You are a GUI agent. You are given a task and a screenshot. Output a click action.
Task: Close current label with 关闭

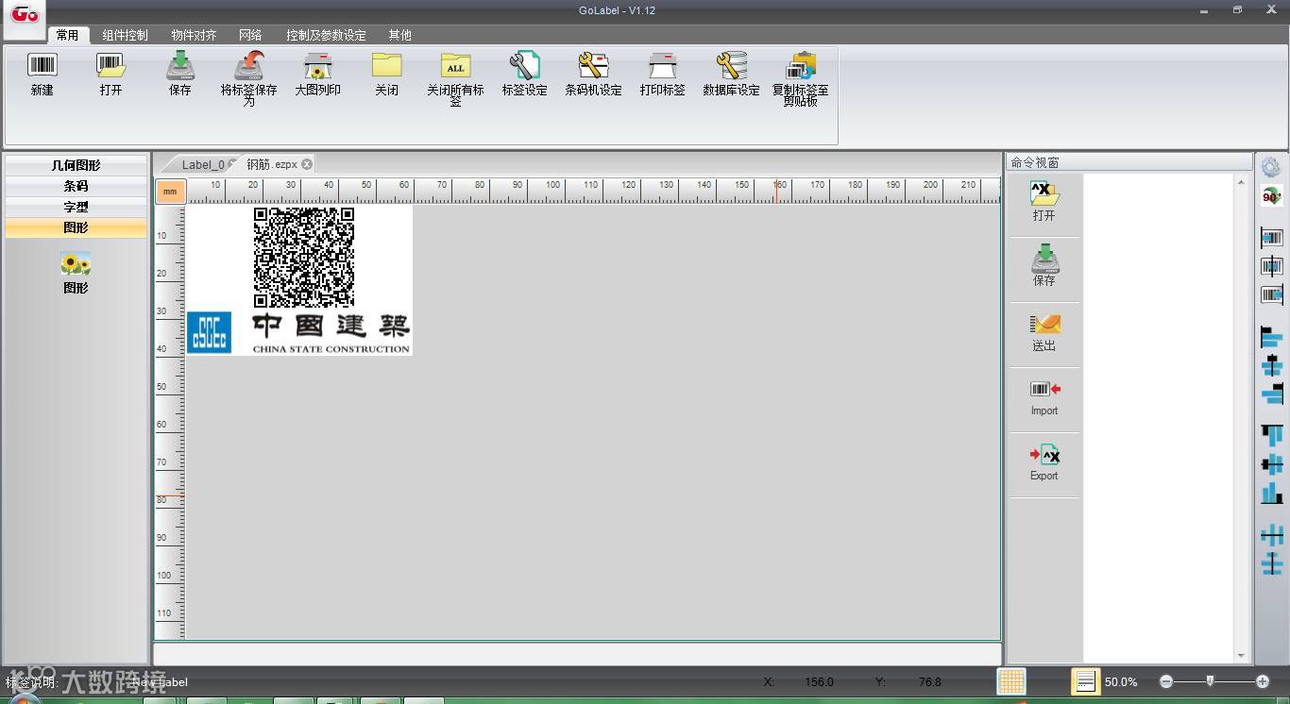(x=386, y=75)
